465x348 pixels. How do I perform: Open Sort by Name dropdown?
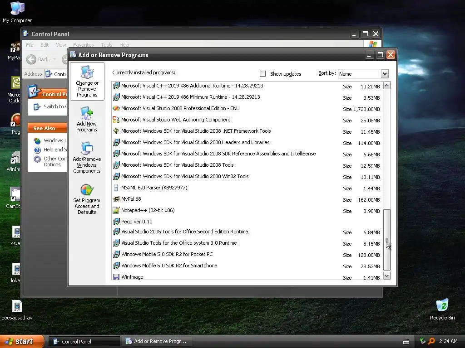point(385,74)
